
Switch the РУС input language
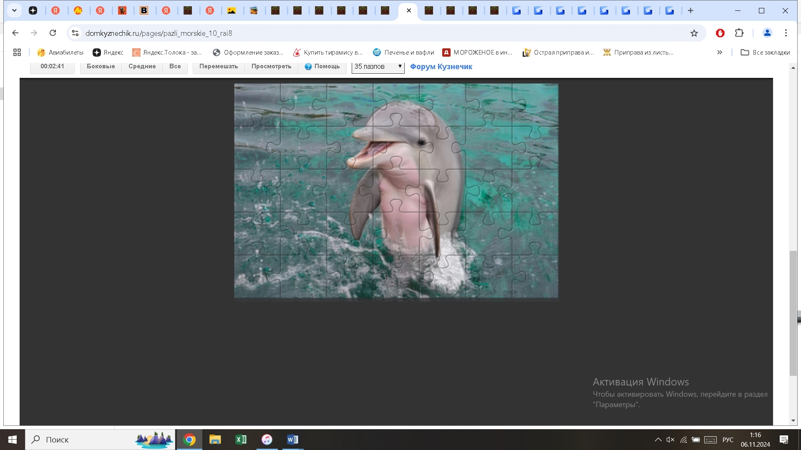(x=728, y=440)
